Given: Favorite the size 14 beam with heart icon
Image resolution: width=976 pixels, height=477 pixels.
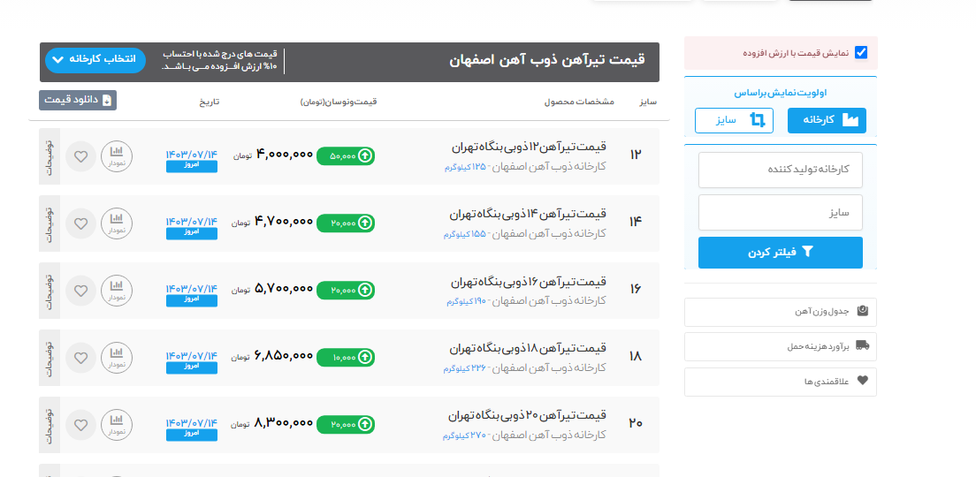Looking at the screenshot, I should coord(80,223).
